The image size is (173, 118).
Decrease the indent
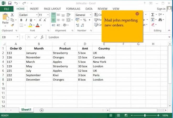53,25
